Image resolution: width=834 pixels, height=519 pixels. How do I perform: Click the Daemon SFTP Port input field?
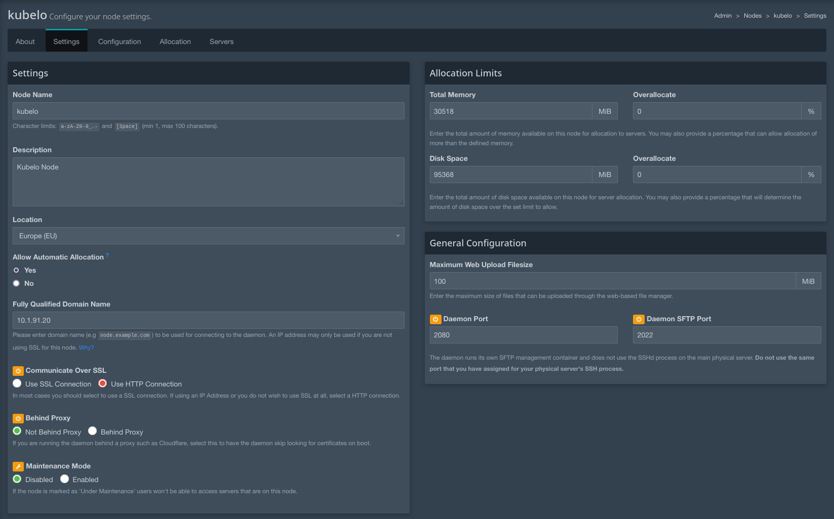tap(727, 335)
